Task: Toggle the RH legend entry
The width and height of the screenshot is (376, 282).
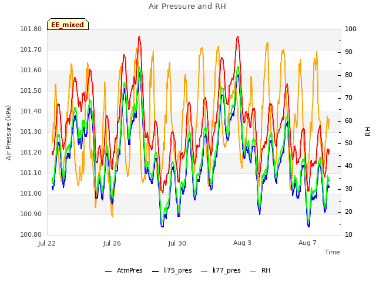Action: tap(260, 270)
